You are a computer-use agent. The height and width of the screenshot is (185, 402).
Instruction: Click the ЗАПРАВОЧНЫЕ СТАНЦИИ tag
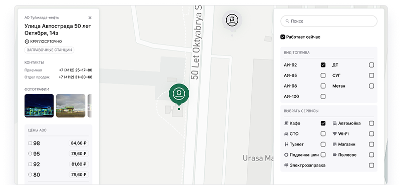[49, 50]
